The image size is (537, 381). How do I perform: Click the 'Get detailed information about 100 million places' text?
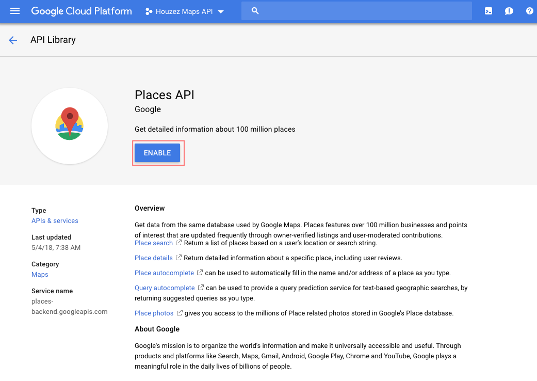click(x=215, y=129)
